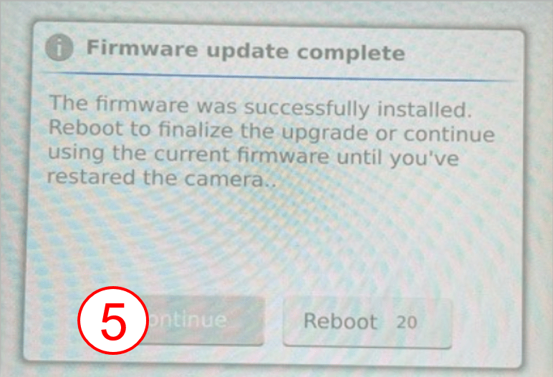Click the blue separator line below title
Screen dimensions: 553x377
coord(279,77)
